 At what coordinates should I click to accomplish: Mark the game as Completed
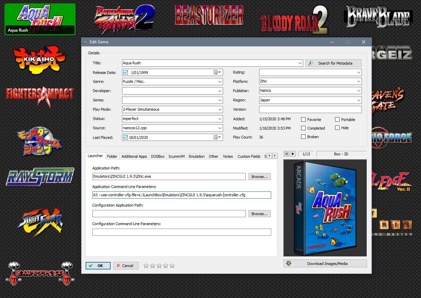click(303, 128)
